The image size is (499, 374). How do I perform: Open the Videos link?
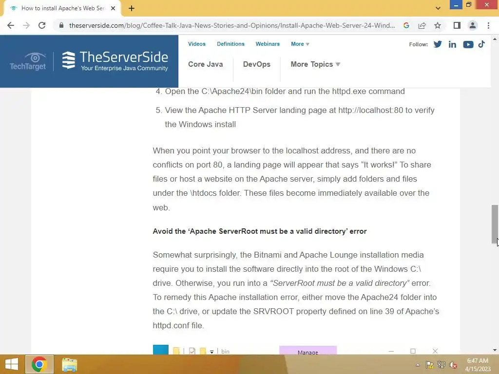tap(197, 44)
